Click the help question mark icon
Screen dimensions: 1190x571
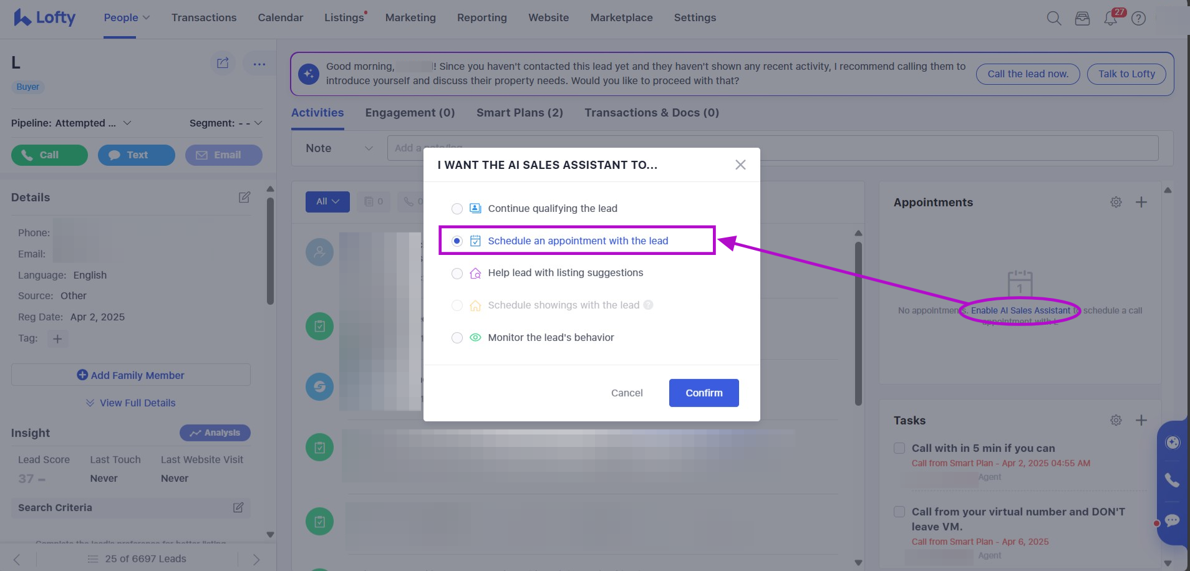pyautogui.click(x=1138, y=19)
